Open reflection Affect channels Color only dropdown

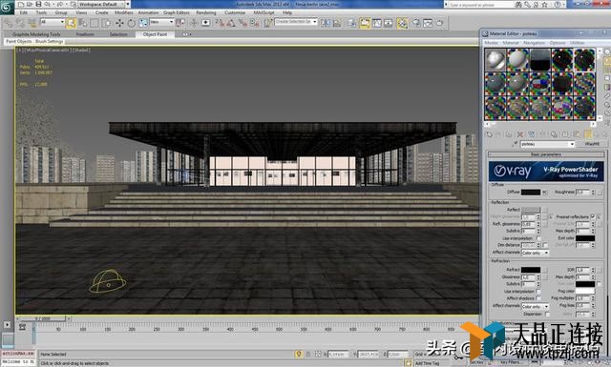click(x=536, y=253)
